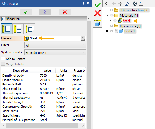Select the Steel material in tree
155x129 pixels.
tap(126, 21)
